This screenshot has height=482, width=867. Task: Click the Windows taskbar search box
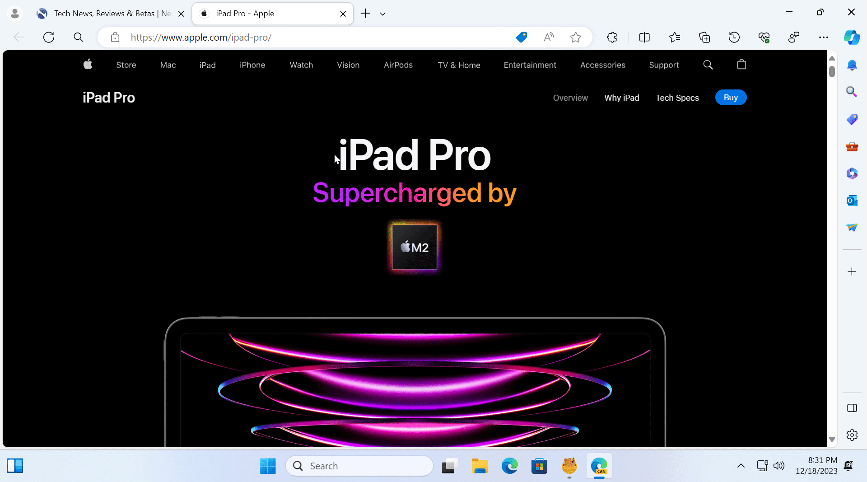pos(359,466)
